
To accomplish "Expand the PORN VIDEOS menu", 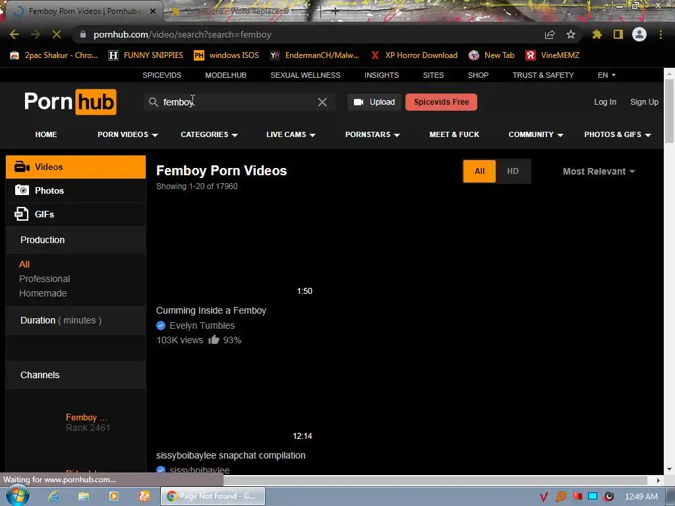I will (x=128, y=134).
